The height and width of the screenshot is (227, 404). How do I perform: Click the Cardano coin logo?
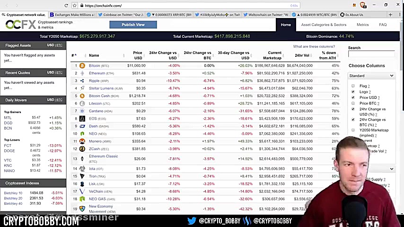point(82,111)
